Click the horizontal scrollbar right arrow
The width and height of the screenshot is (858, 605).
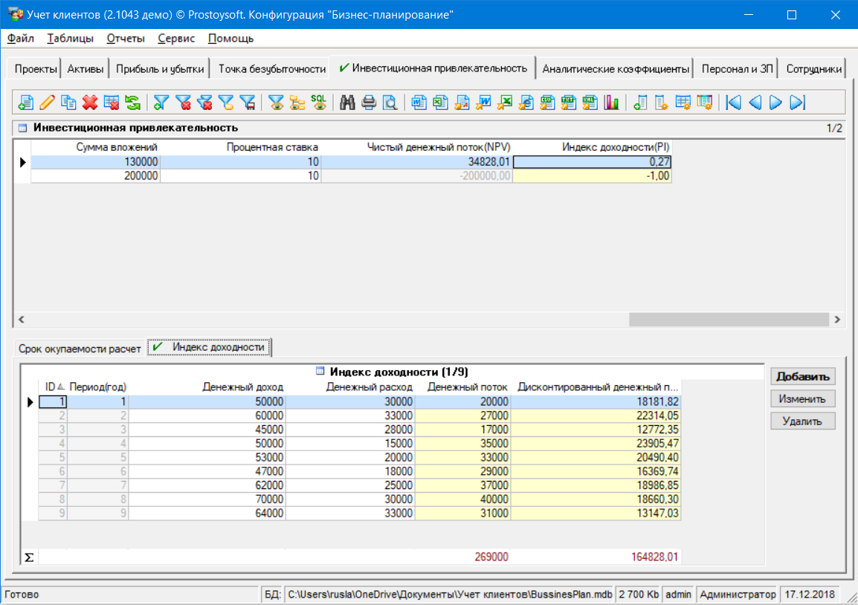click(837, 320)
